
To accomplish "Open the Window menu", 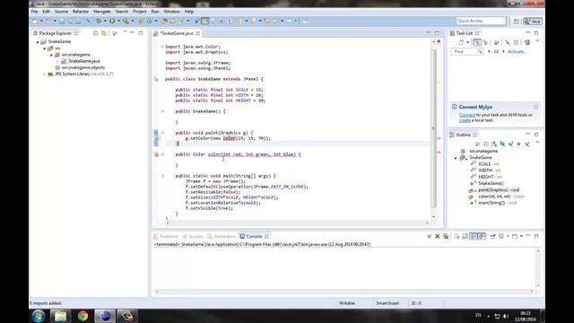I will point(171,12).
